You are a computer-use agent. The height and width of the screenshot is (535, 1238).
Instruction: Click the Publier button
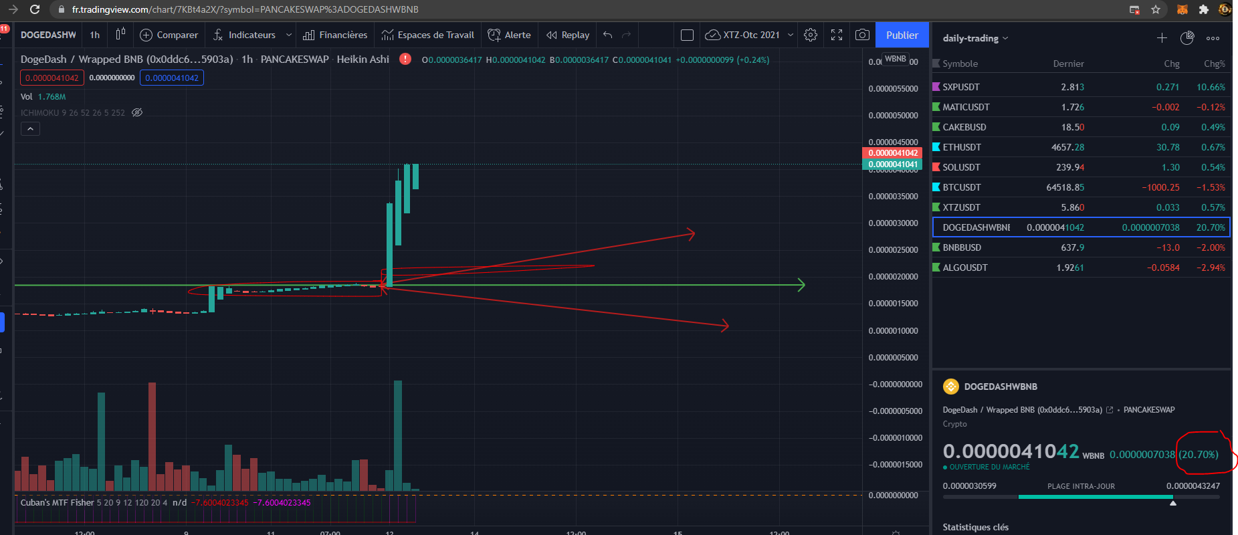(x=902, y=35)
